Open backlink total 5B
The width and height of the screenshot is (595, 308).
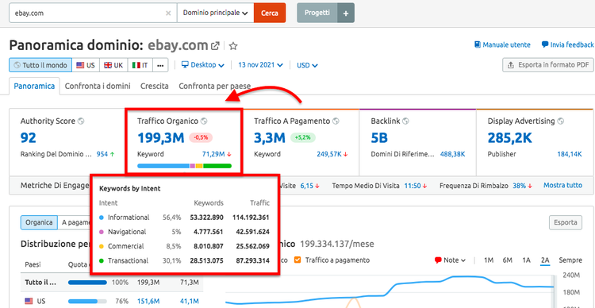coord(379,138)
